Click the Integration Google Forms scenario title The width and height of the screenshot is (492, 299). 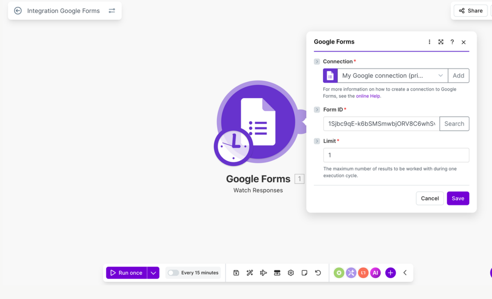[64, 11]
